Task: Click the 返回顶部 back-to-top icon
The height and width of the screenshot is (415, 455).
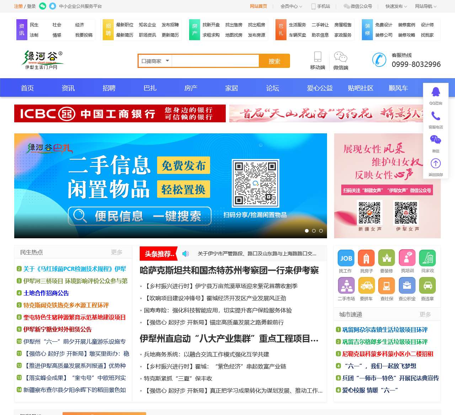Action: pos(435,164)
